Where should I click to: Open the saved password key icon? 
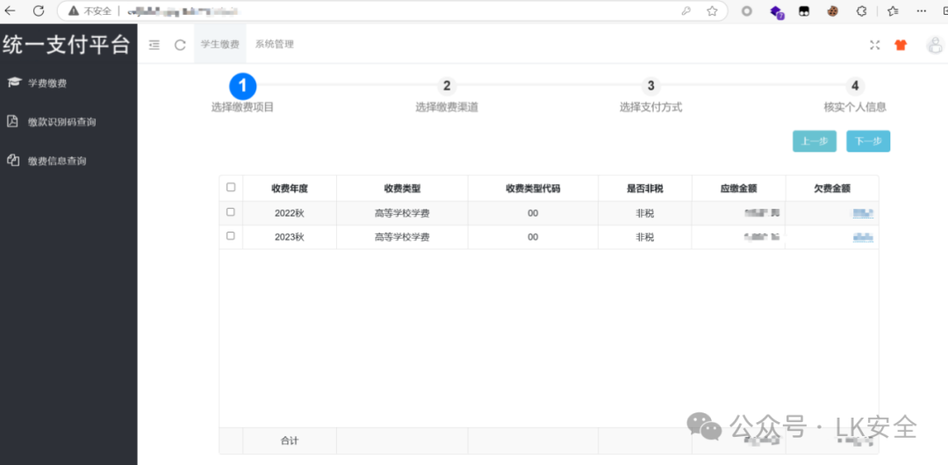686,11
